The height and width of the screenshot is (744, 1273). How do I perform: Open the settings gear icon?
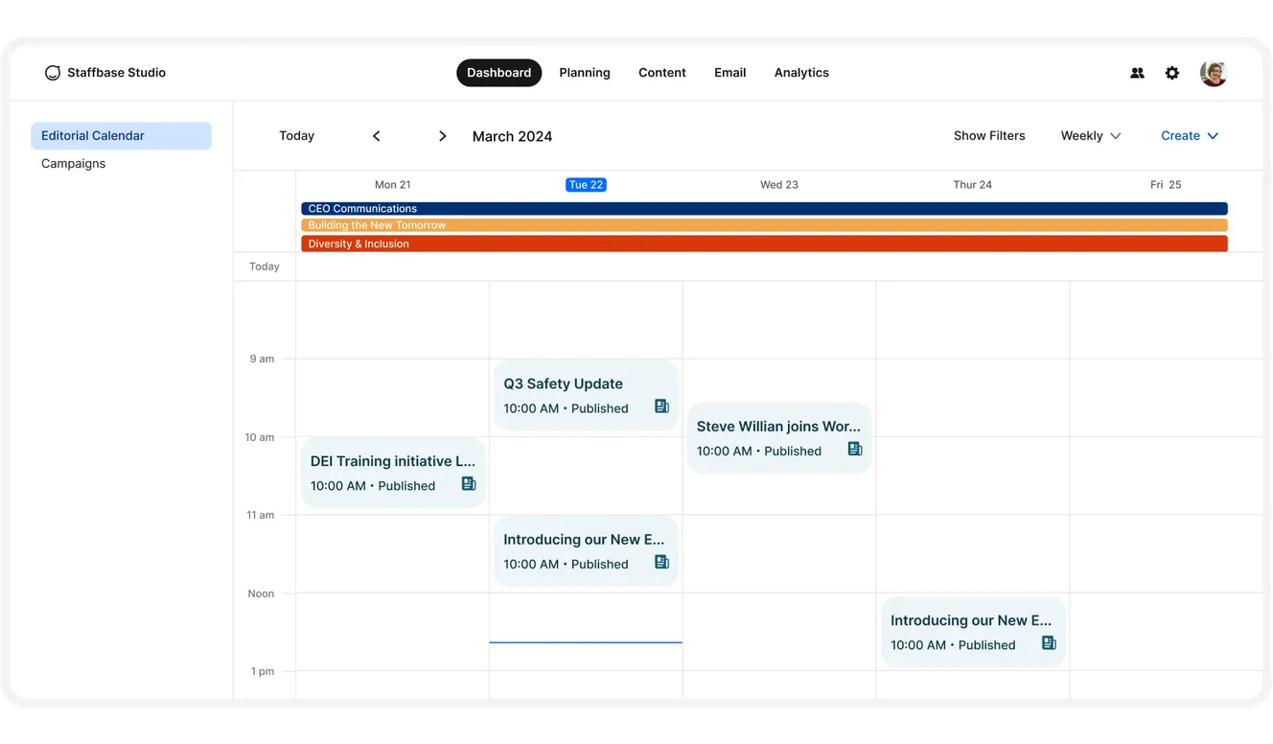click(1171, 72)
